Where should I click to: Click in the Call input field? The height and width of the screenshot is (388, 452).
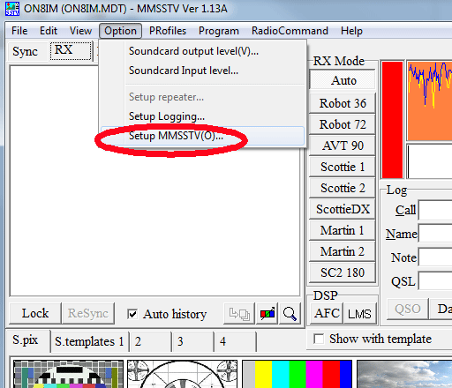click(x=435, y=210)
